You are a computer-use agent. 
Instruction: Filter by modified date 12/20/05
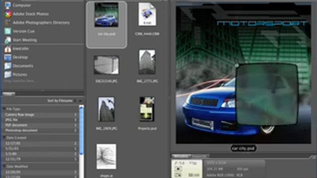[x=40, y=173]
